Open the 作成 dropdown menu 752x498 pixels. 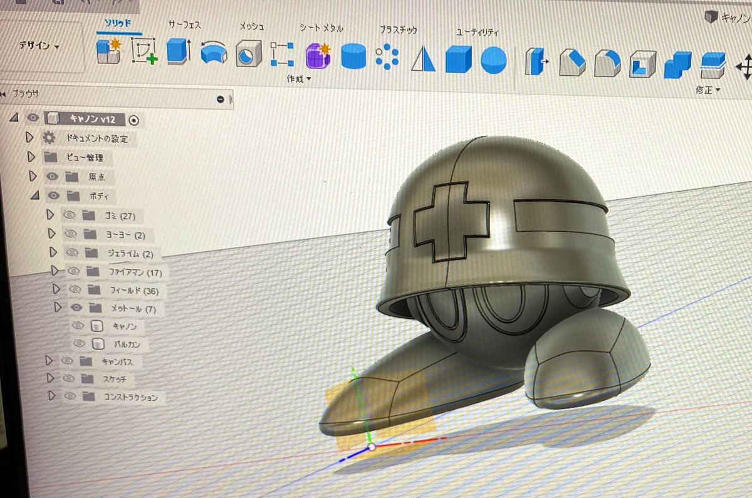(299, 79)
